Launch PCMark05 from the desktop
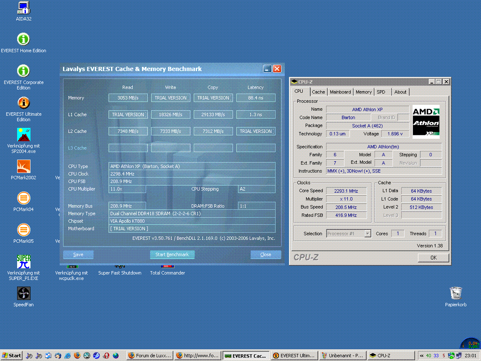Viewport: 481px width, 361px height. point(23,230)
